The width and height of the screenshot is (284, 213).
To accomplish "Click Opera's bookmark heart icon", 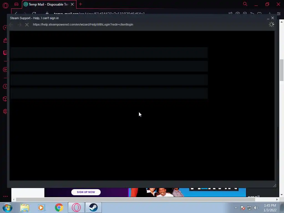I will (259, 14).
